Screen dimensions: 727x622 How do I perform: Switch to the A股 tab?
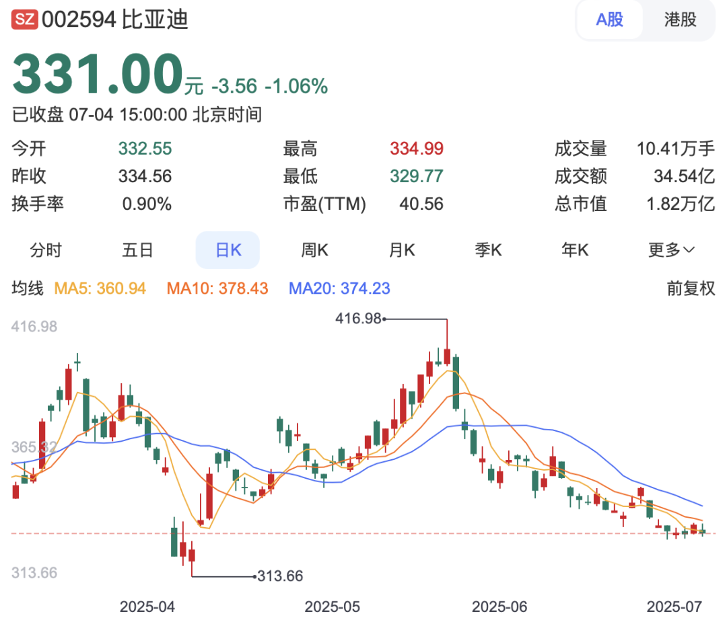pyautogui.click(x=610, y=20)
